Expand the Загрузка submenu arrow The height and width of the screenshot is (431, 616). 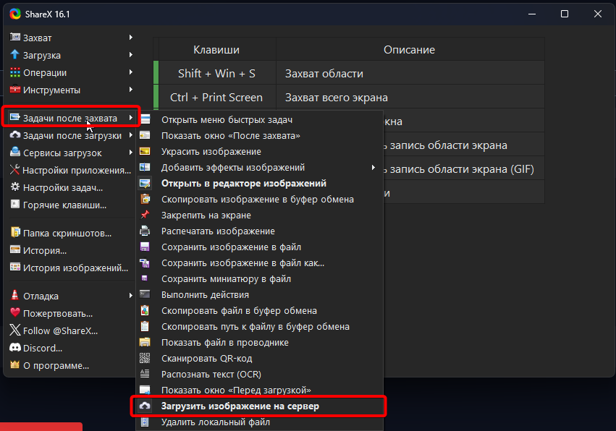[x=131, y=54]
